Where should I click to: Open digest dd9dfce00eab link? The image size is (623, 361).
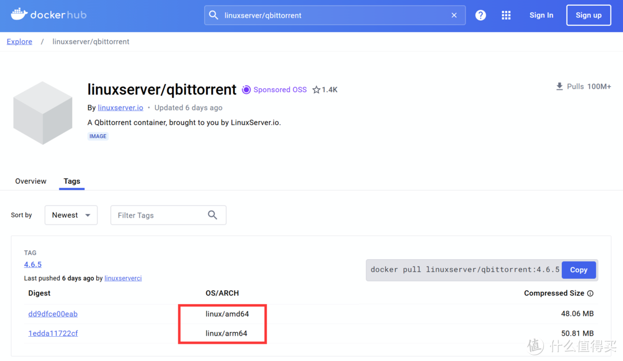click(x=53, y=314)
